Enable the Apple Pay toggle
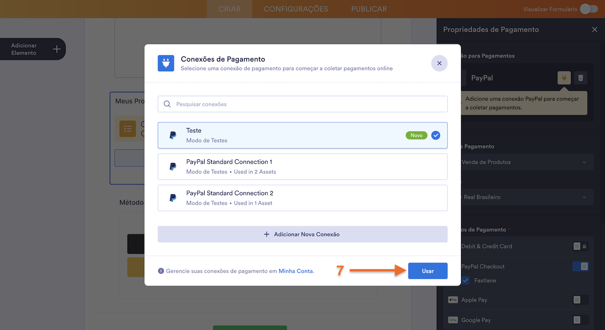The image size is (605, 330). (x=577, y=300)
